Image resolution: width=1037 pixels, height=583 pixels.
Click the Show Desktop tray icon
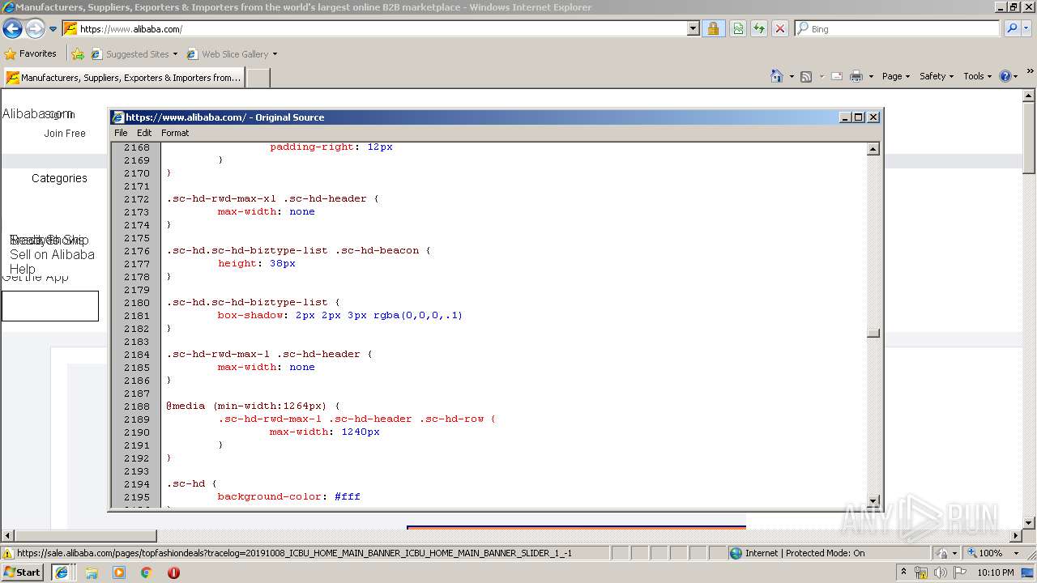(1029, 572)
